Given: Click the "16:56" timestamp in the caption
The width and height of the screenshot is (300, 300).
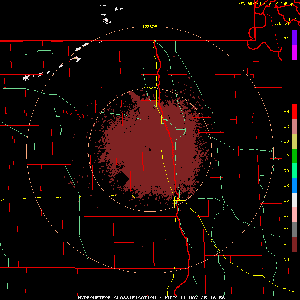Looking at the screenshot, I should coord(217,298).
